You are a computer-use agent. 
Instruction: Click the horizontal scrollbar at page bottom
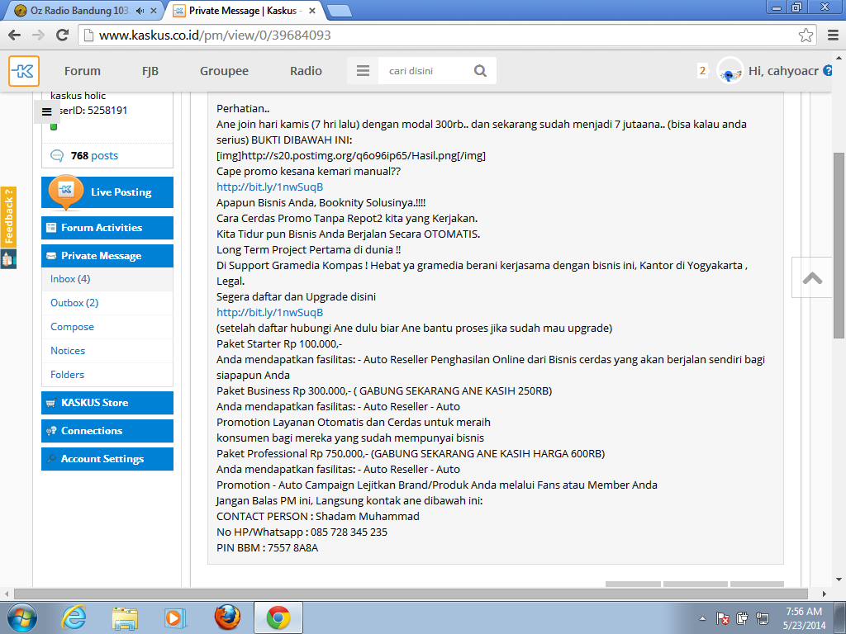point(411,594)
